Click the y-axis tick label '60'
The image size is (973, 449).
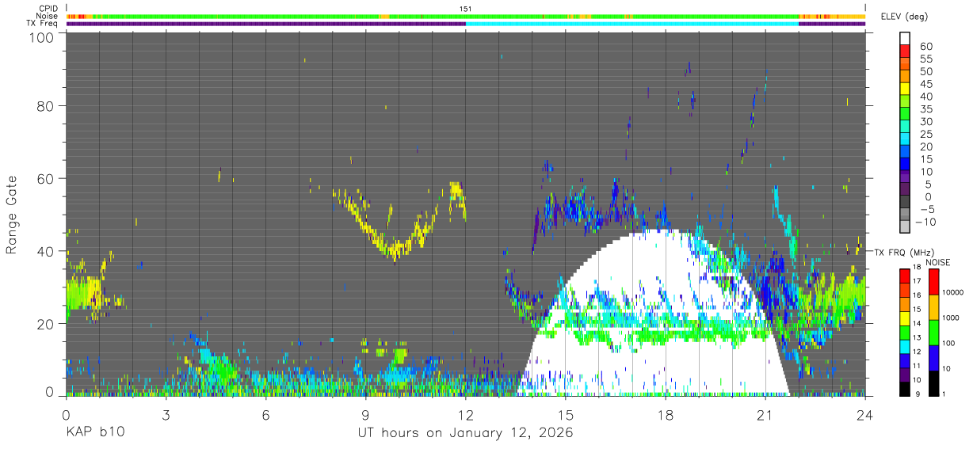pyautogui.click(x=45, y=179)
